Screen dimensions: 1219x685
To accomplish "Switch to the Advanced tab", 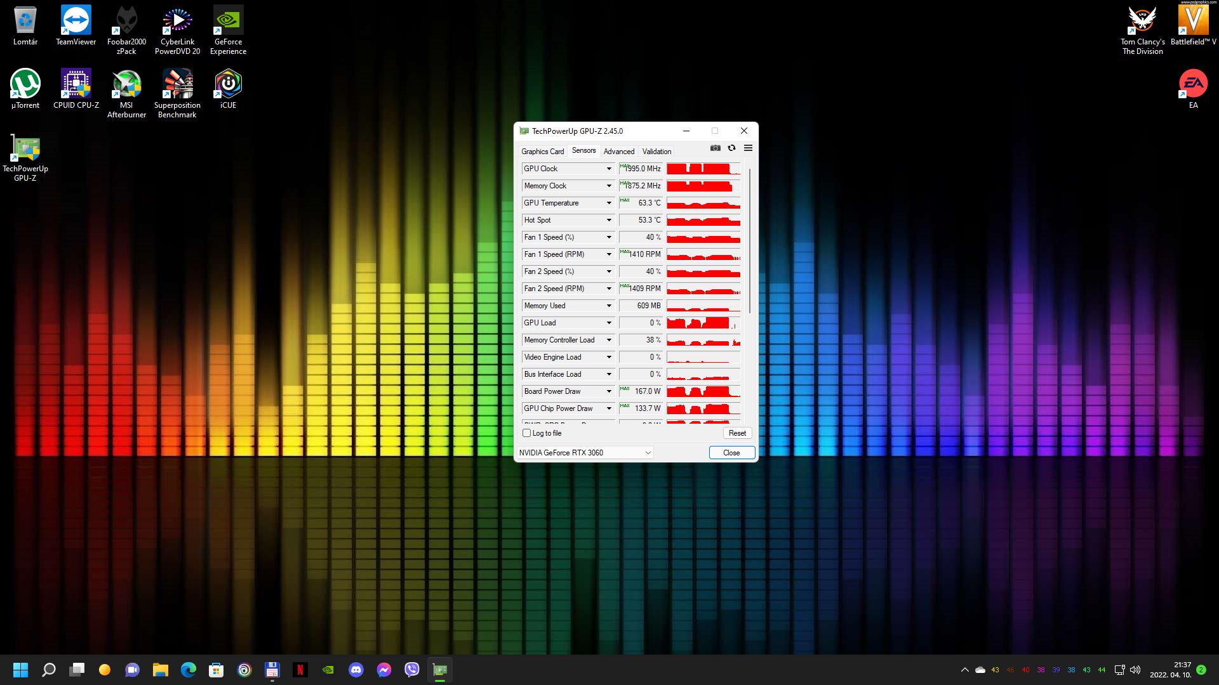I will [619, 152].
